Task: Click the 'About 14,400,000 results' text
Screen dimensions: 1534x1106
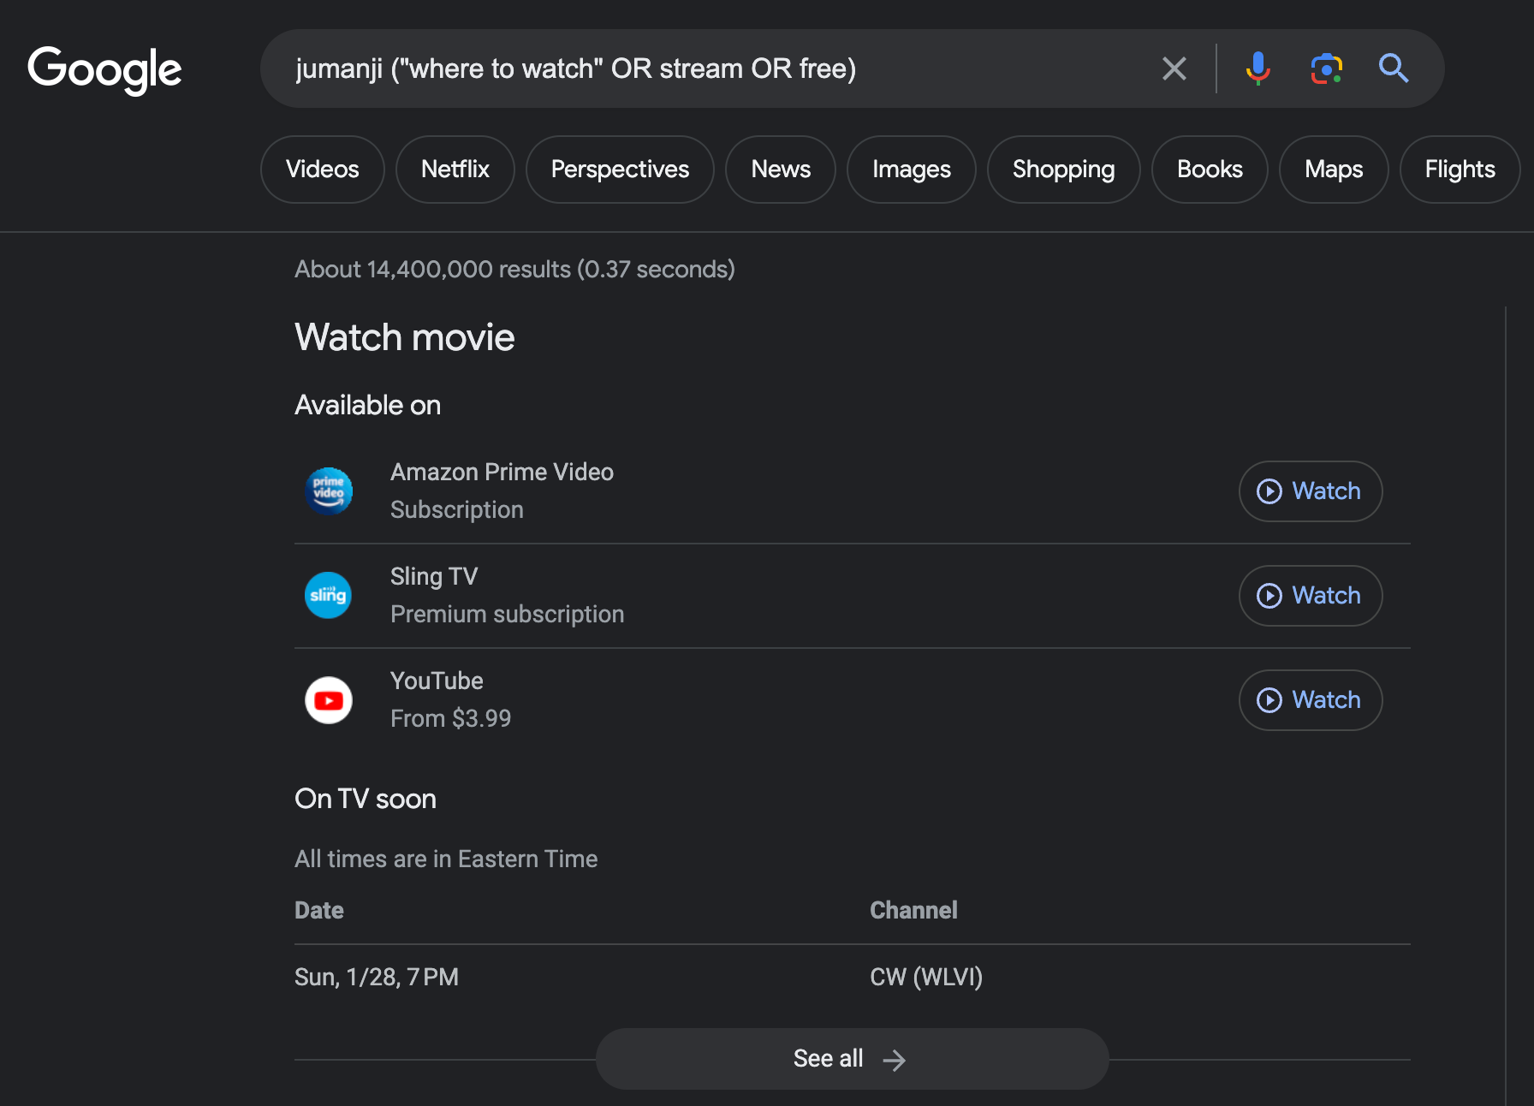Action: coord(432,270)
